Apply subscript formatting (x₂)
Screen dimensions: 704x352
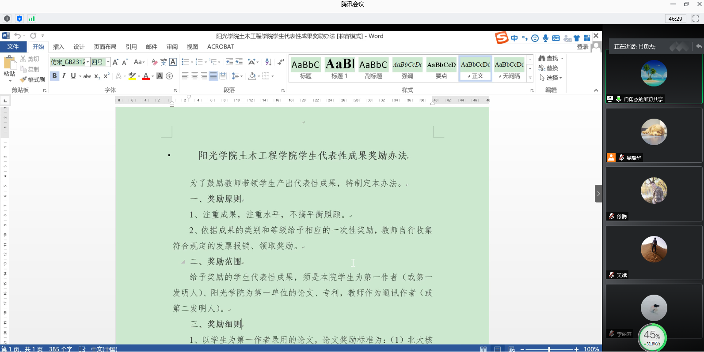coord(97,76)
